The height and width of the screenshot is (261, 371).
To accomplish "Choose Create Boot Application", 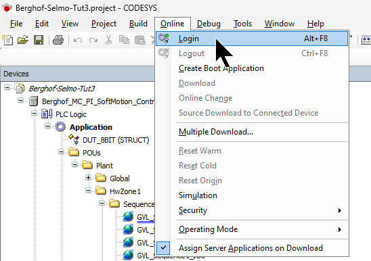I will pyautogui.click(x=252, y=68).
